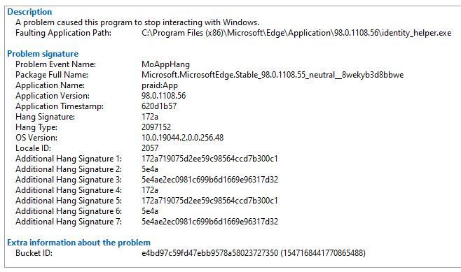461x272 pixels.
Task: Select the Locale ID 2057 value
Action: 150,148
